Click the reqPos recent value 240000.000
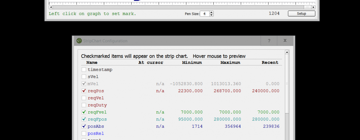Screen dimensions: 360x140 tap(265, 91)
